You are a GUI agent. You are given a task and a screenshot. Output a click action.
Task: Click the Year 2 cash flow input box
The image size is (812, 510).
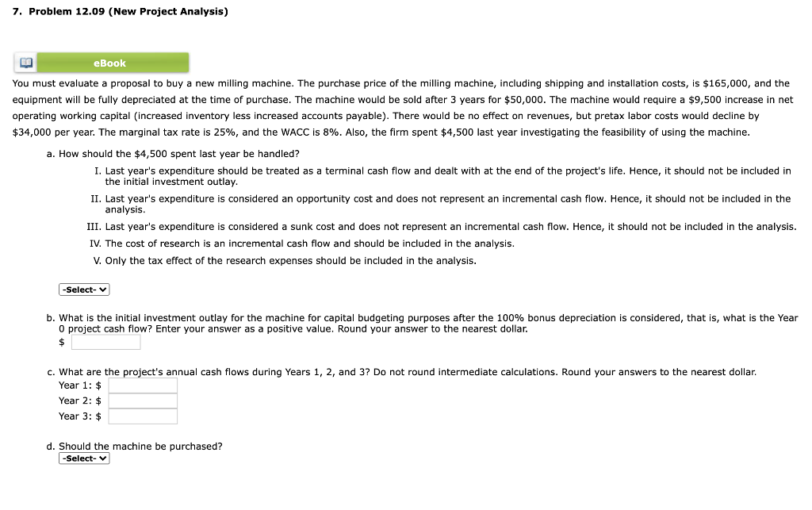click(143, 400)
